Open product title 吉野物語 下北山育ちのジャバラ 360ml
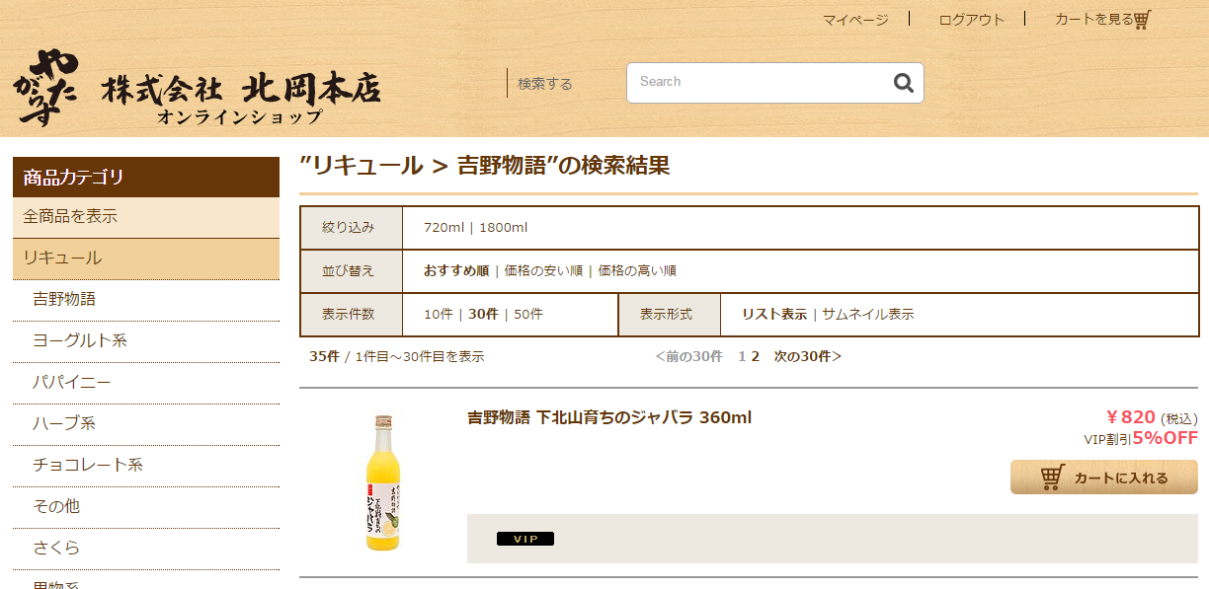This screenshot has width=1209, height=589. point(609,418)
